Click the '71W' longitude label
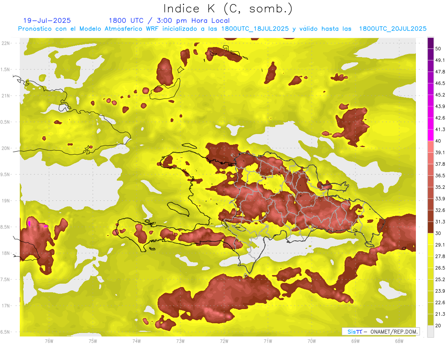Image resolution: width=448 pixels, height=346 pixels. (x=268, y=341)
